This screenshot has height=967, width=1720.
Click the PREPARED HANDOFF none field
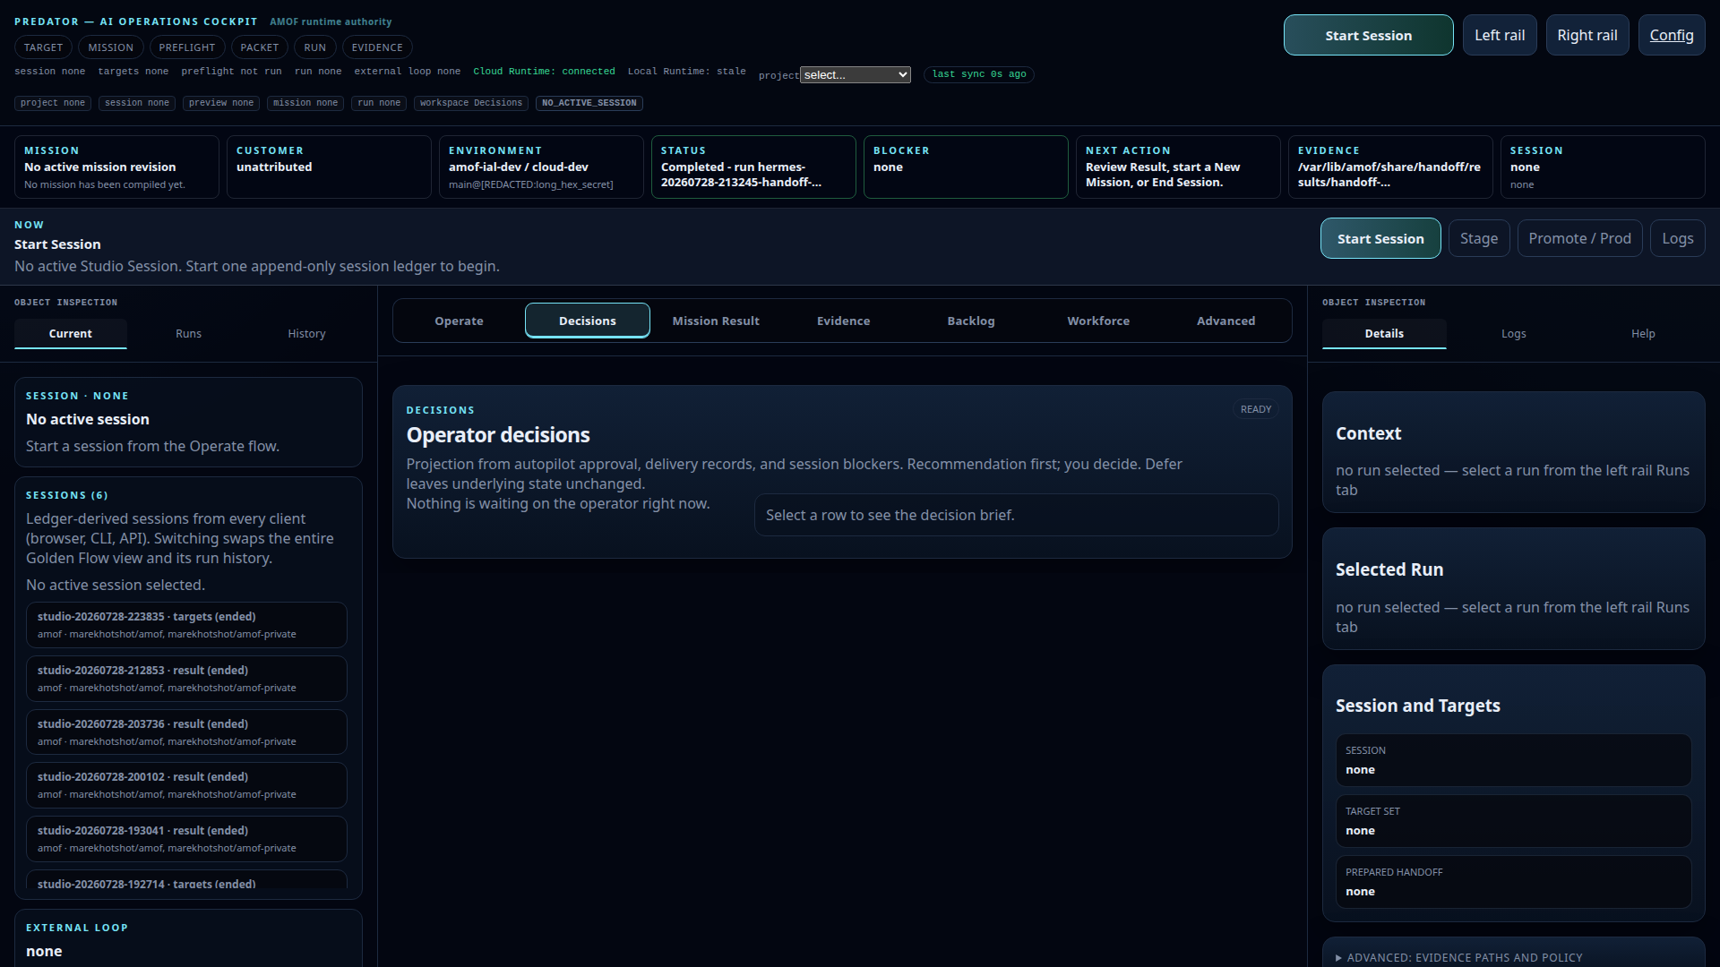tap(1513, 882)
